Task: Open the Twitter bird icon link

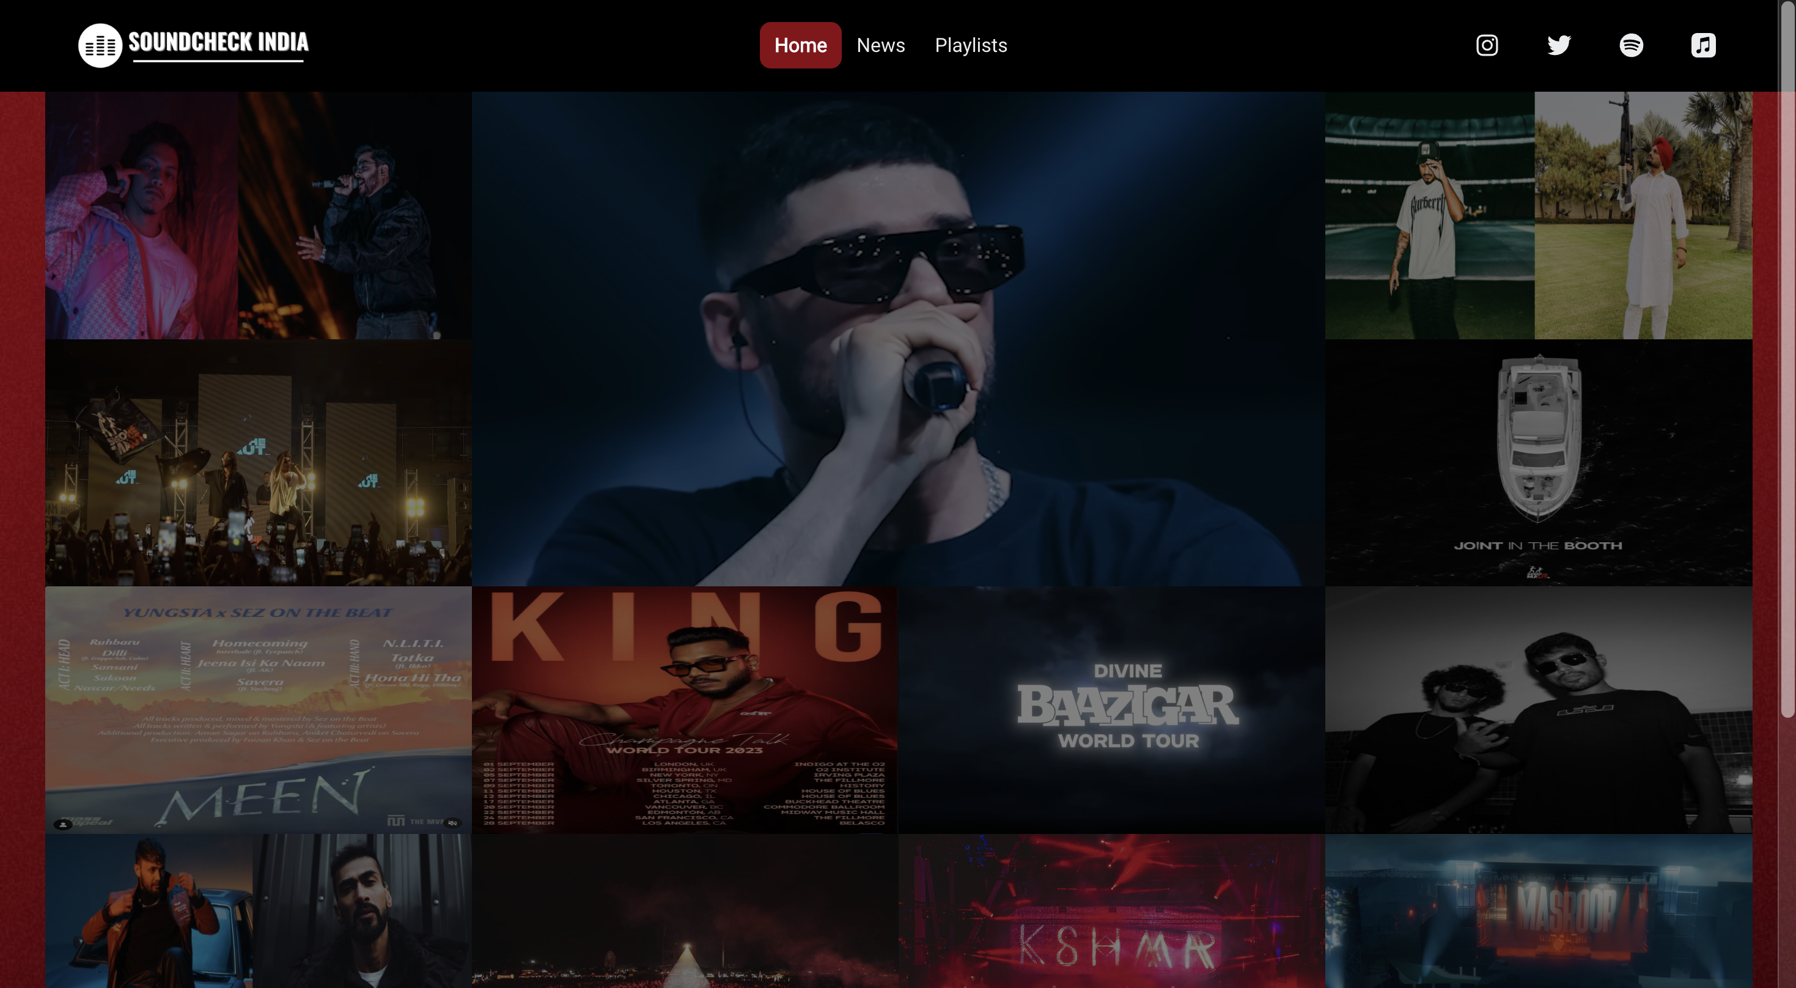Action: [x=1559, y=45]
